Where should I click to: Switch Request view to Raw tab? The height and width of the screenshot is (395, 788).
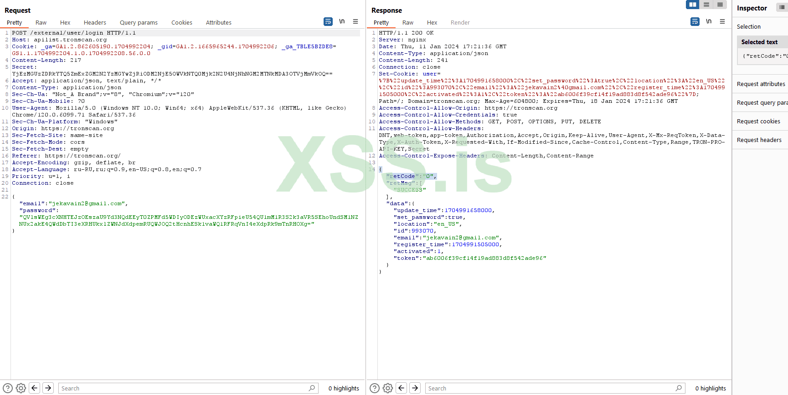click(41, 22)
